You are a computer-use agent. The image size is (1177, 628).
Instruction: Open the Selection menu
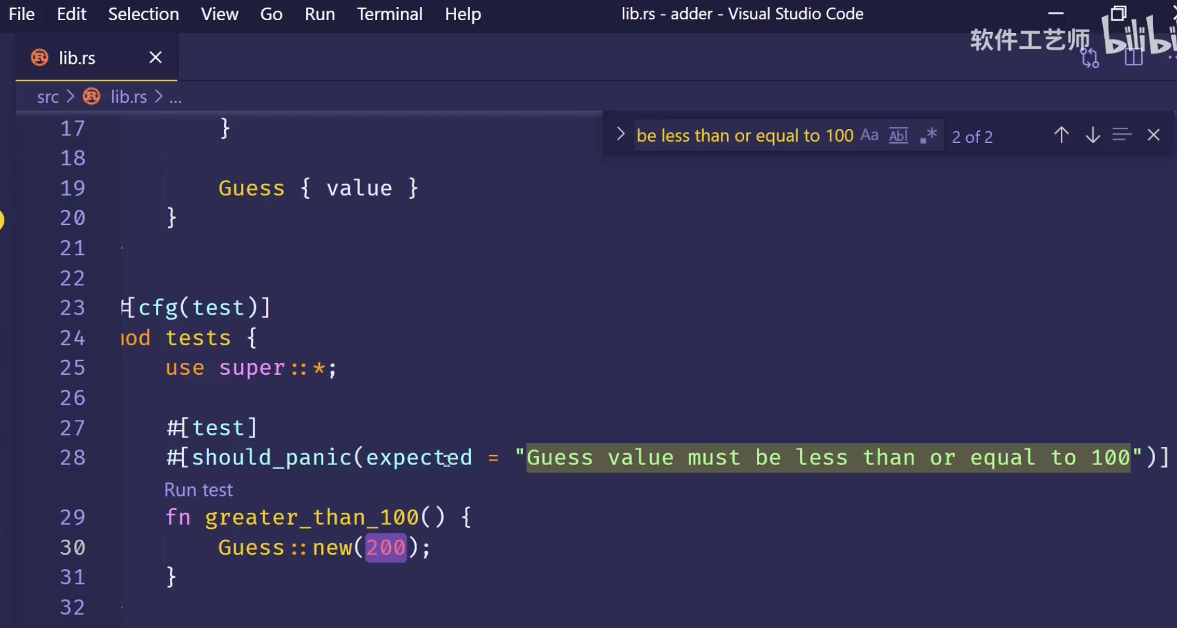click(143, 14)
